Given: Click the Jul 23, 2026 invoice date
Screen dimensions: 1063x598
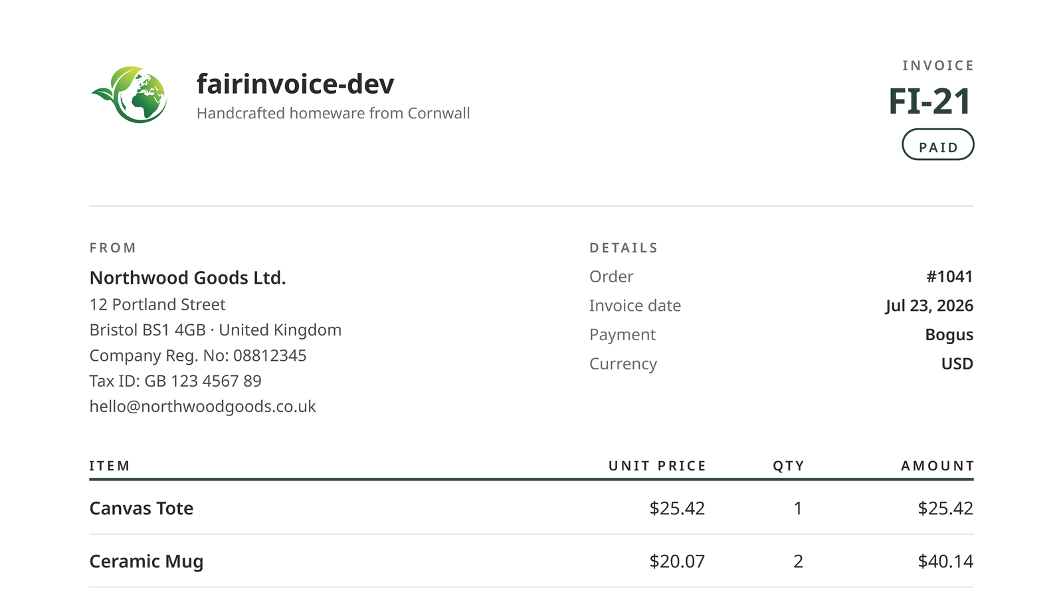Looking at the screenshot, I should tap(929, 306).
